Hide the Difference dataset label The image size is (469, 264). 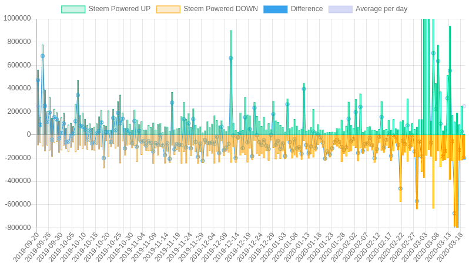[307, 9]
